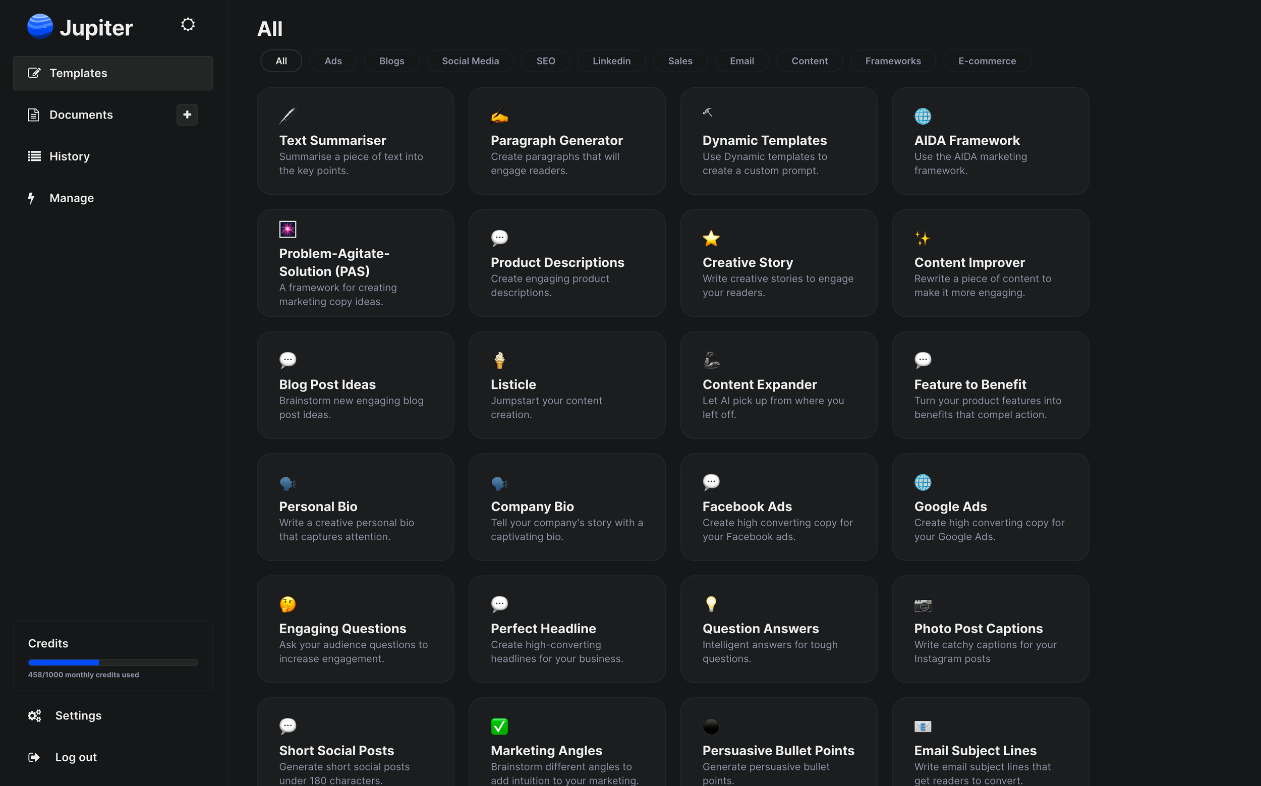Select the Ads category filter
The width and height of the screenshot is (1261, 786).
[333, 61]
